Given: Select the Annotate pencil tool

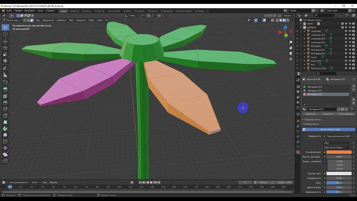Looking at the screenshot, I should pyautogui.click(x=5, y=69).
